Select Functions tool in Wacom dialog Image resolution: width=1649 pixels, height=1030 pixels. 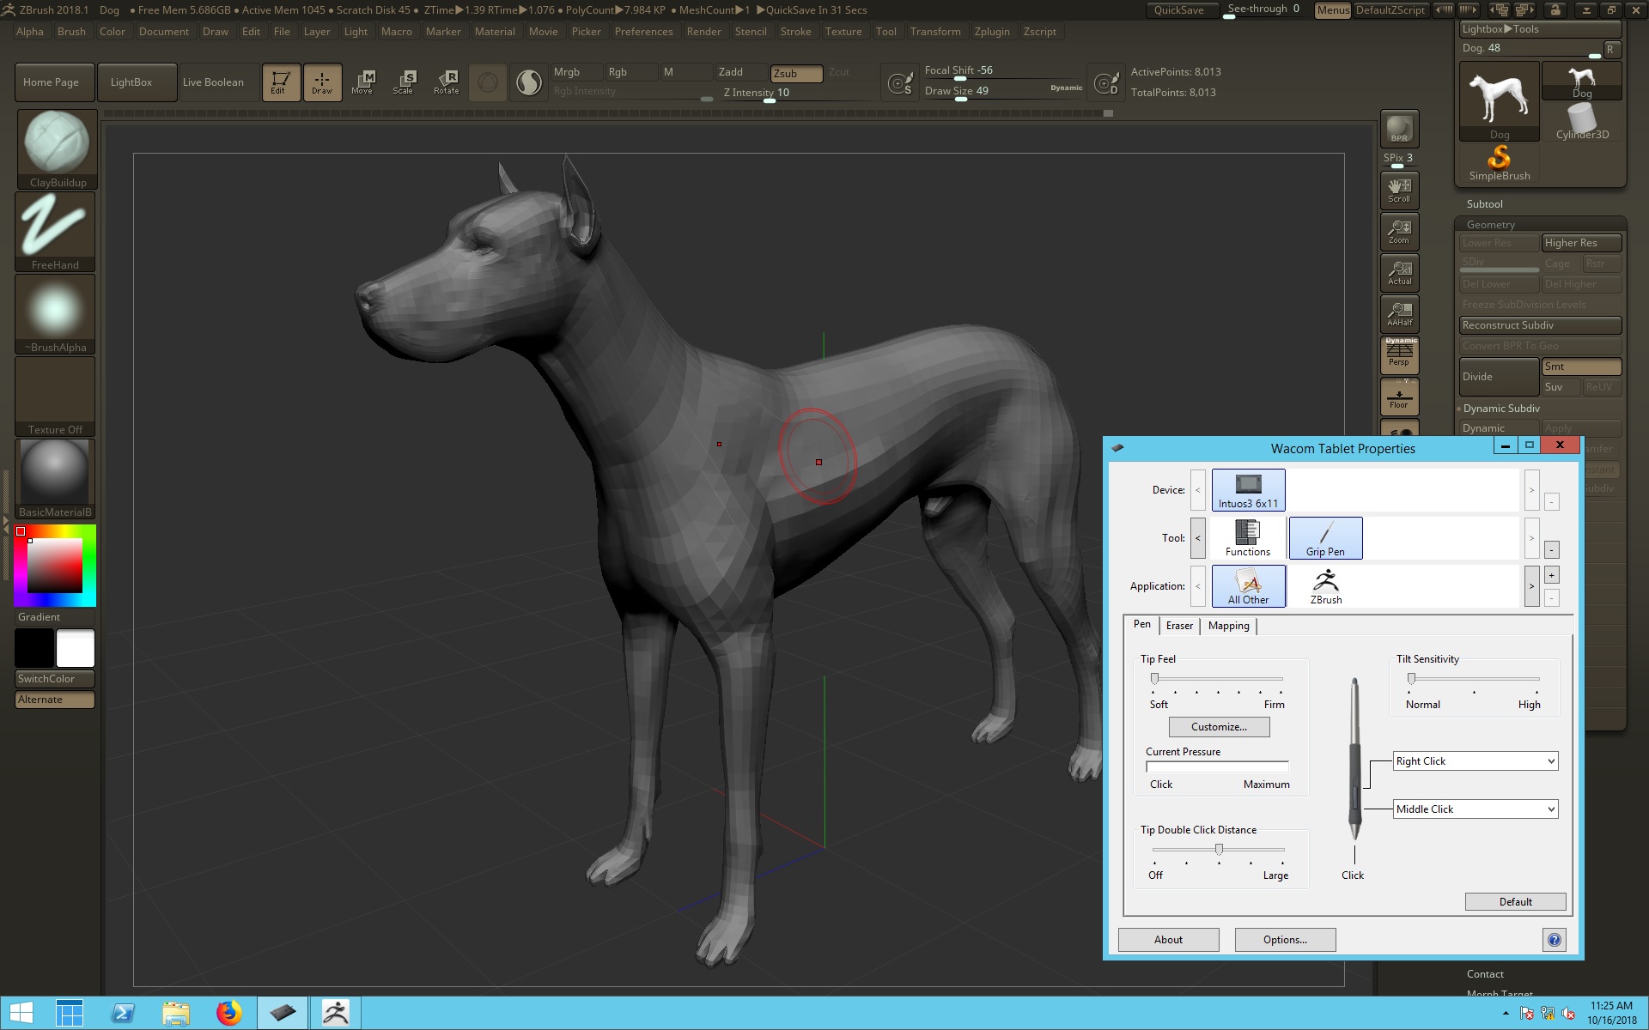tap(1248, 538)
